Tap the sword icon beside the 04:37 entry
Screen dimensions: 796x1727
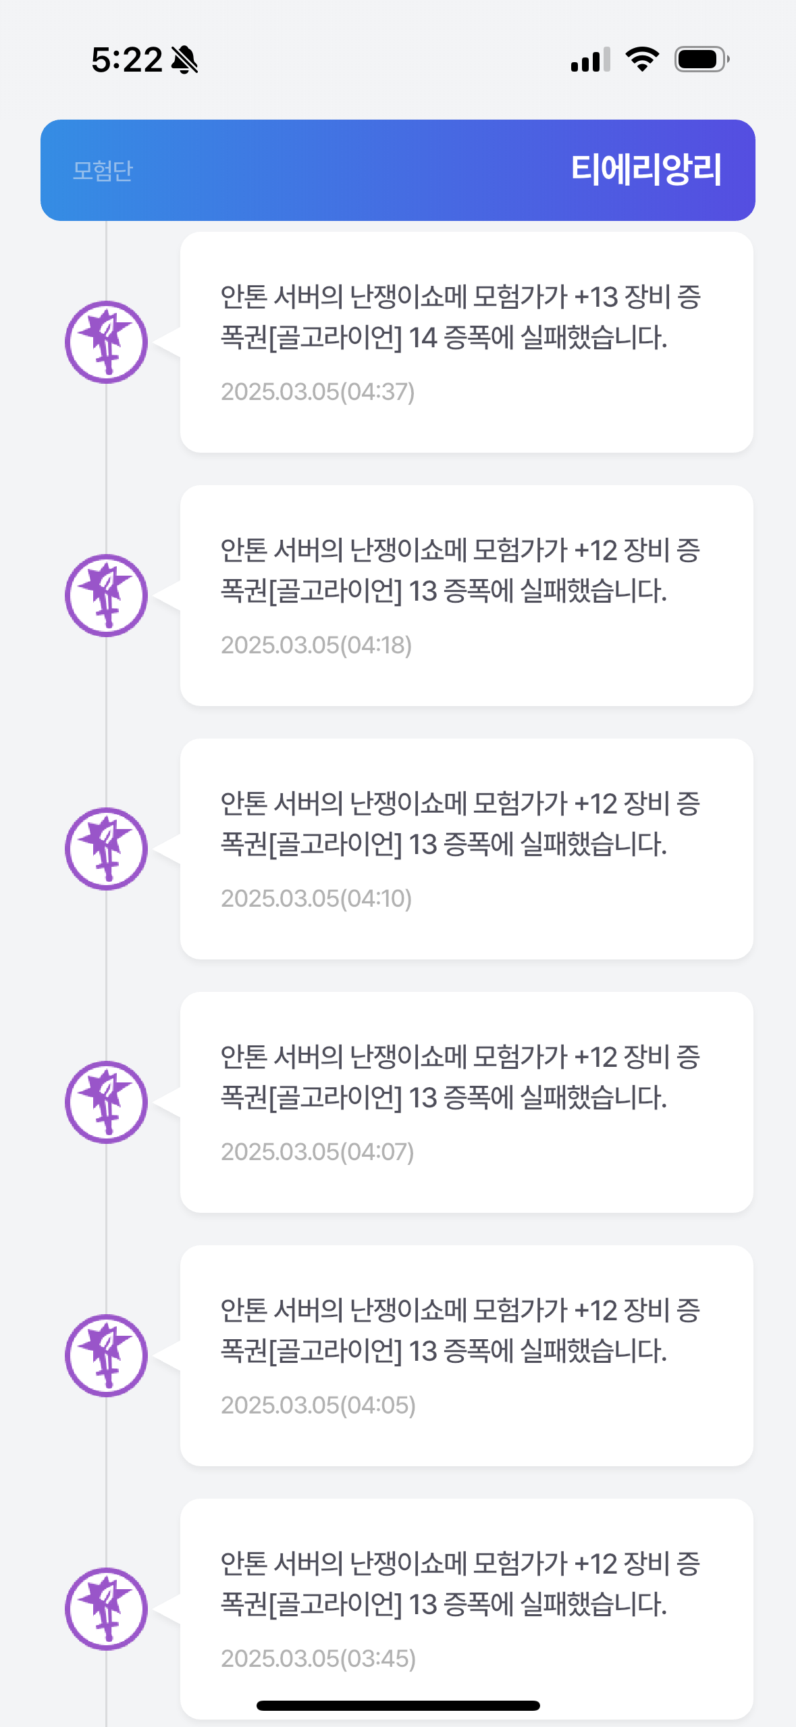106,342
